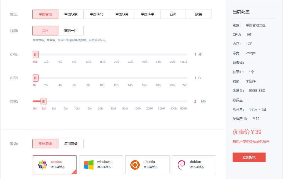
Task: Choose the 中国华南 region
Action: [122, 14]
